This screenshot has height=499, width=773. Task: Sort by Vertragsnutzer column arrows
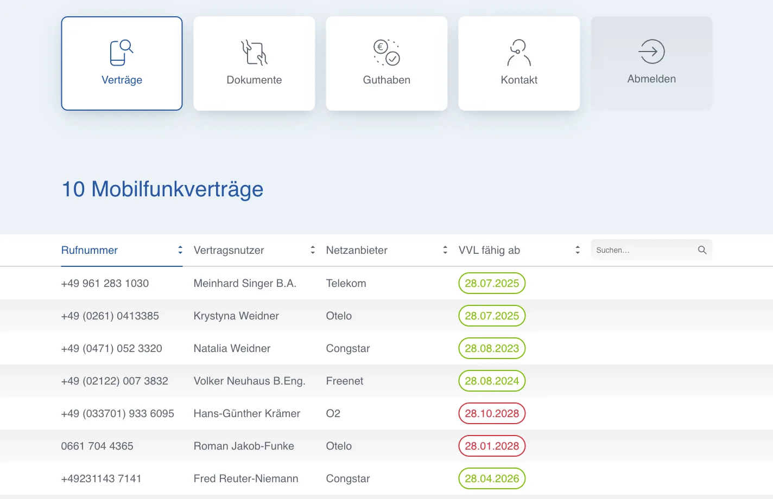tap(313, 250)
